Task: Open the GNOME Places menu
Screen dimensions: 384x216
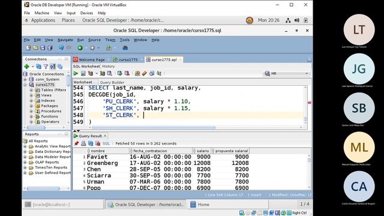Action: (68, 20)
